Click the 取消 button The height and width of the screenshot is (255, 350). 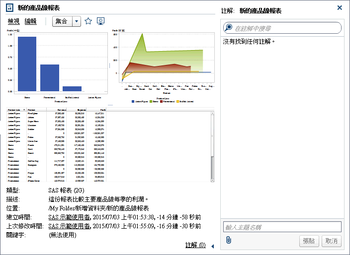pos(331,241)
